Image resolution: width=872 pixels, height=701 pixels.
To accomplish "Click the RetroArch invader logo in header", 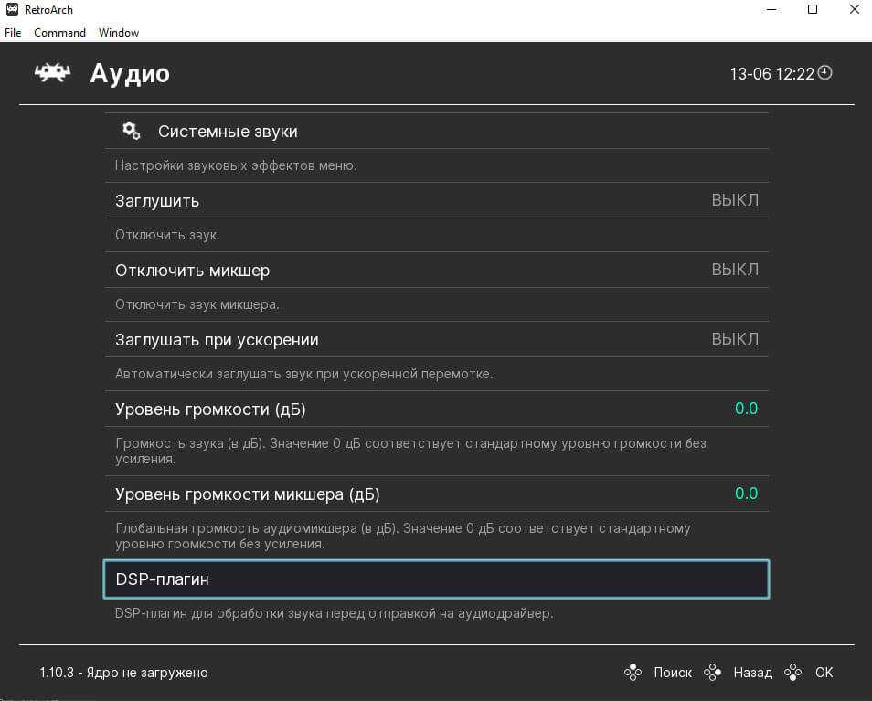I will [x=52, y=73].
